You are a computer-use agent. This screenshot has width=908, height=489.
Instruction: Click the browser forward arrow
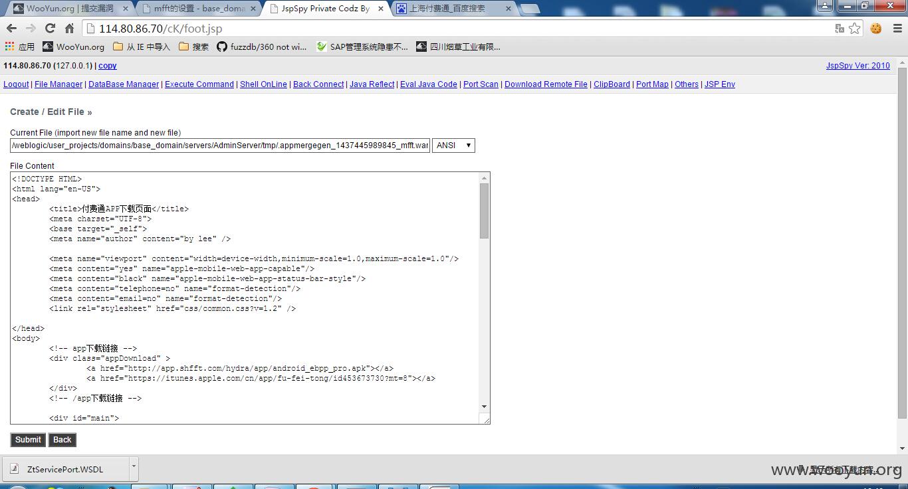point(31,29)
